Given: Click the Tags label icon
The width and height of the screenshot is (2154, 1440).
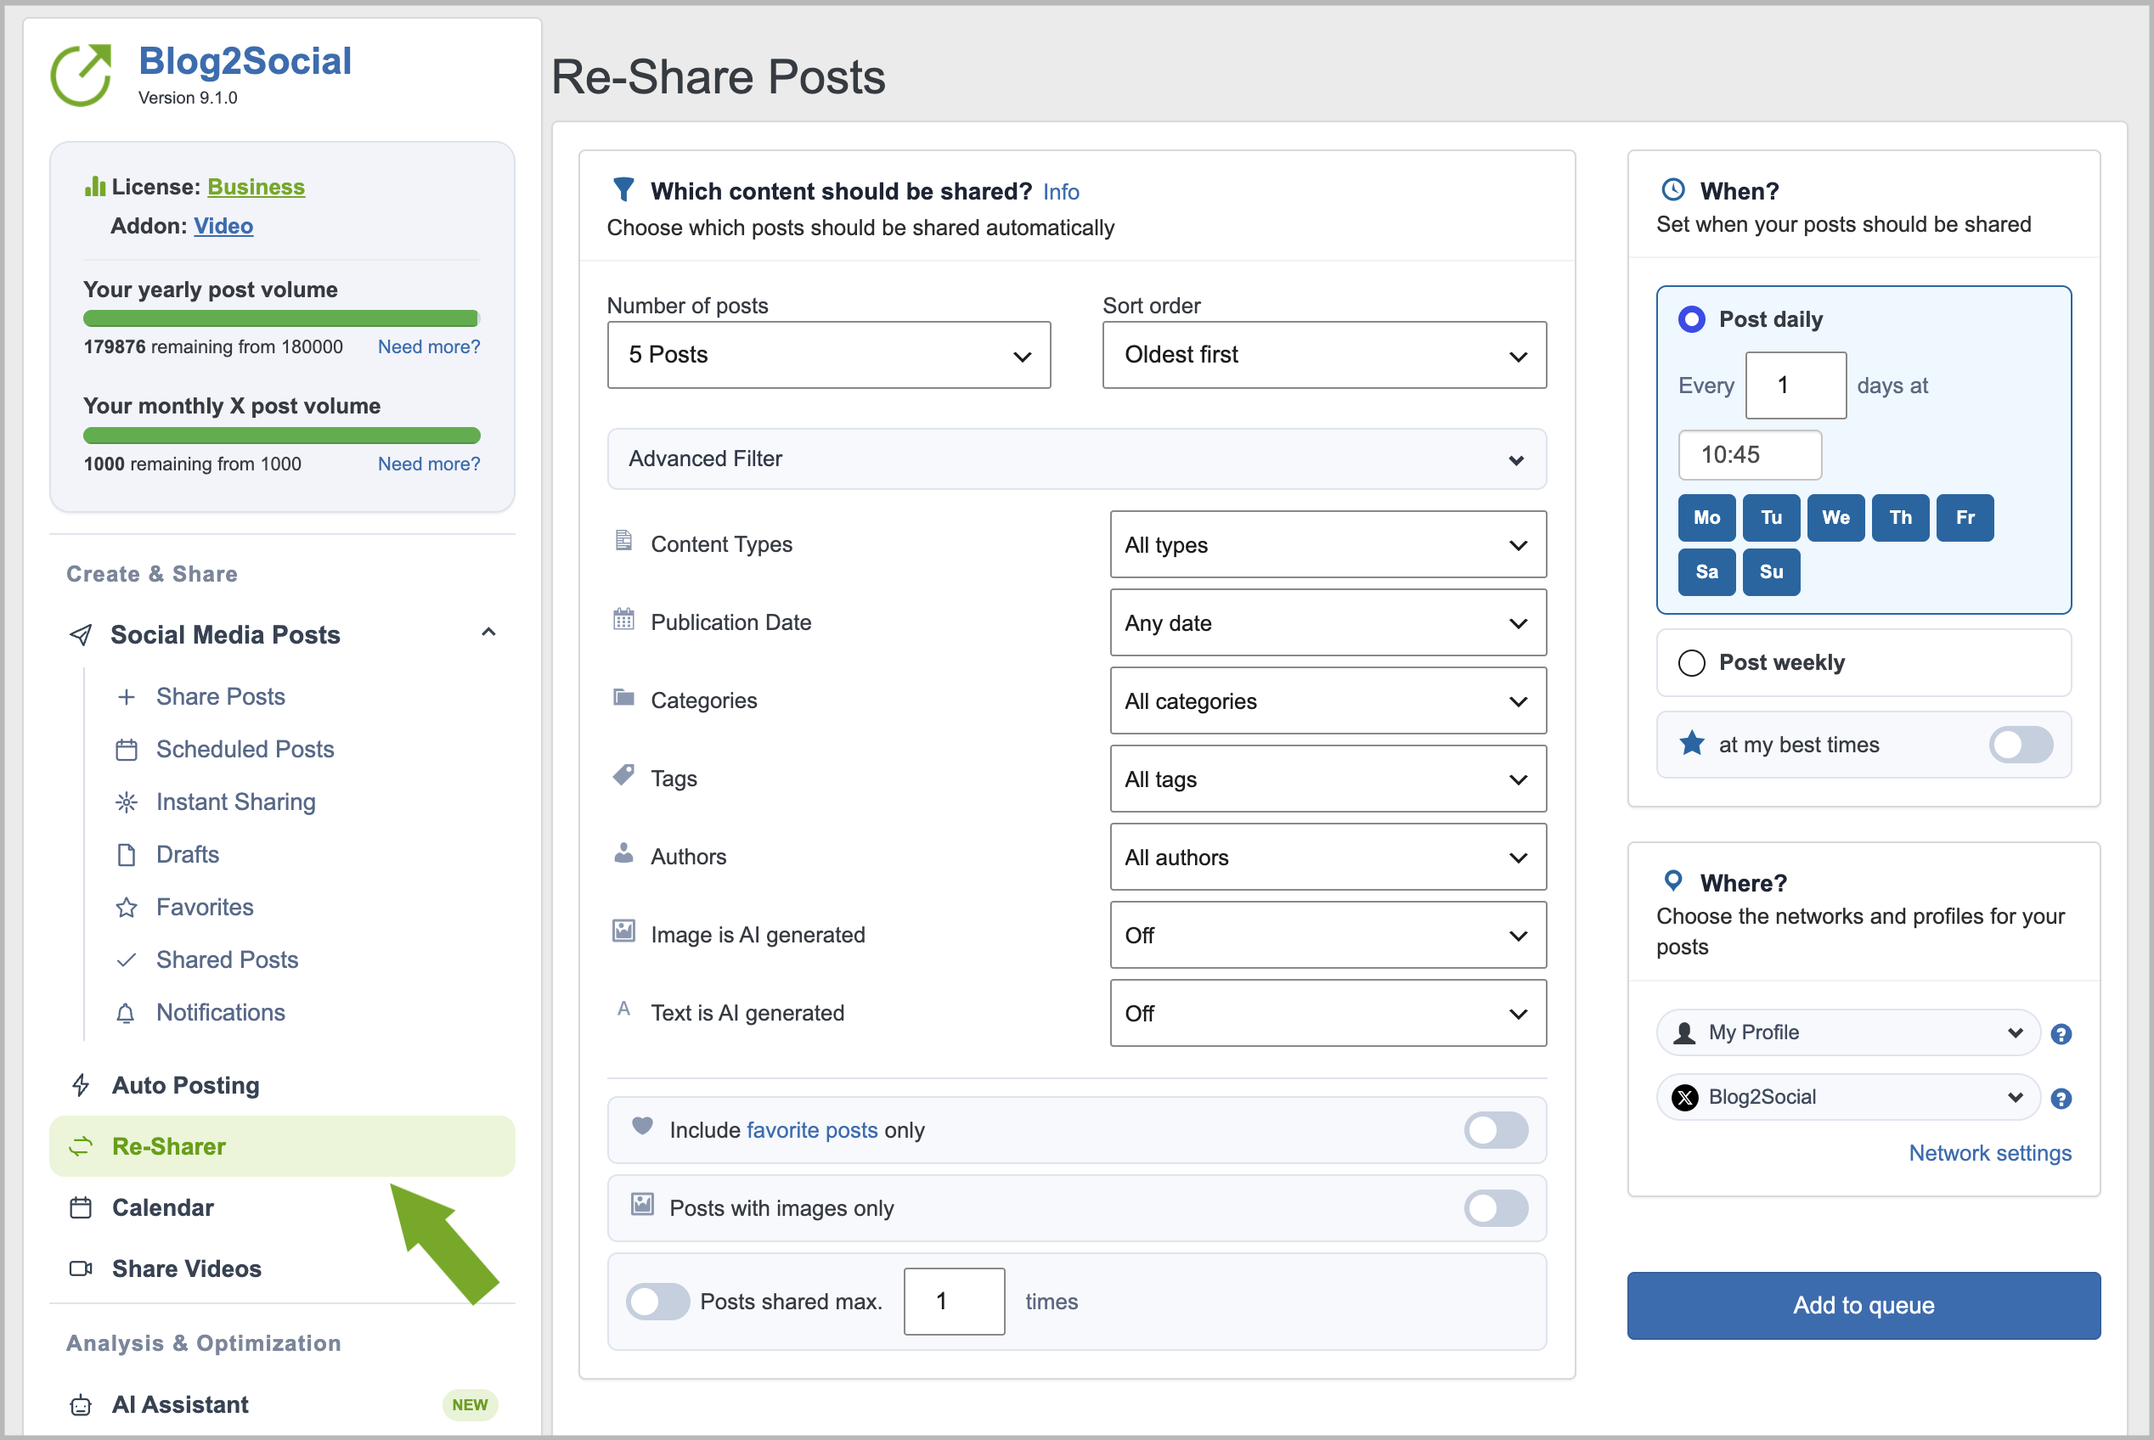Looking at the screenshot, I should [x=623, y=775].
